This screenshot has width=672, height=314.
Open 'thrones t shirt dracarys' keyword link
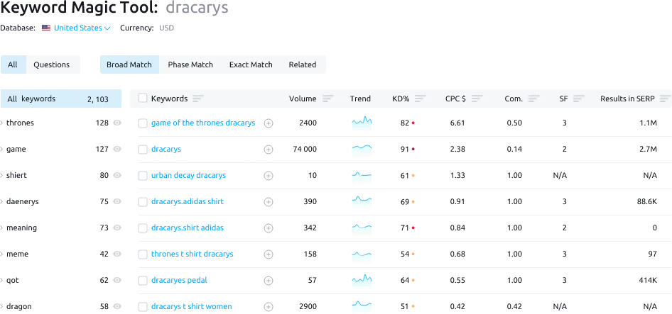tap(193, 254)
